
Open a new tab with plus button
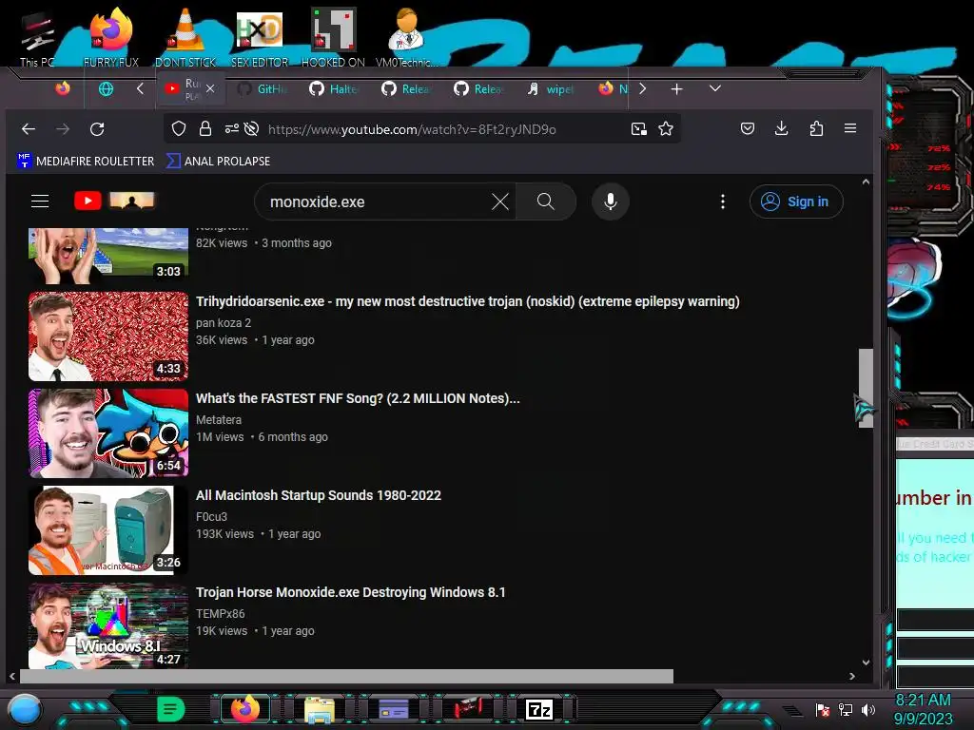click(x=676, y=88)
